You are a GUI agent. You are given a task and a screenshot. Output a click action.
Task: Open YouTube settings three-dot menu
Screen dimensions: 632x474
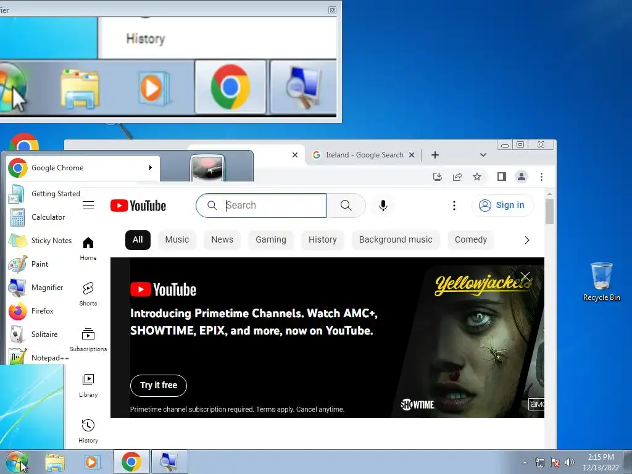click(x=454, y=206)
